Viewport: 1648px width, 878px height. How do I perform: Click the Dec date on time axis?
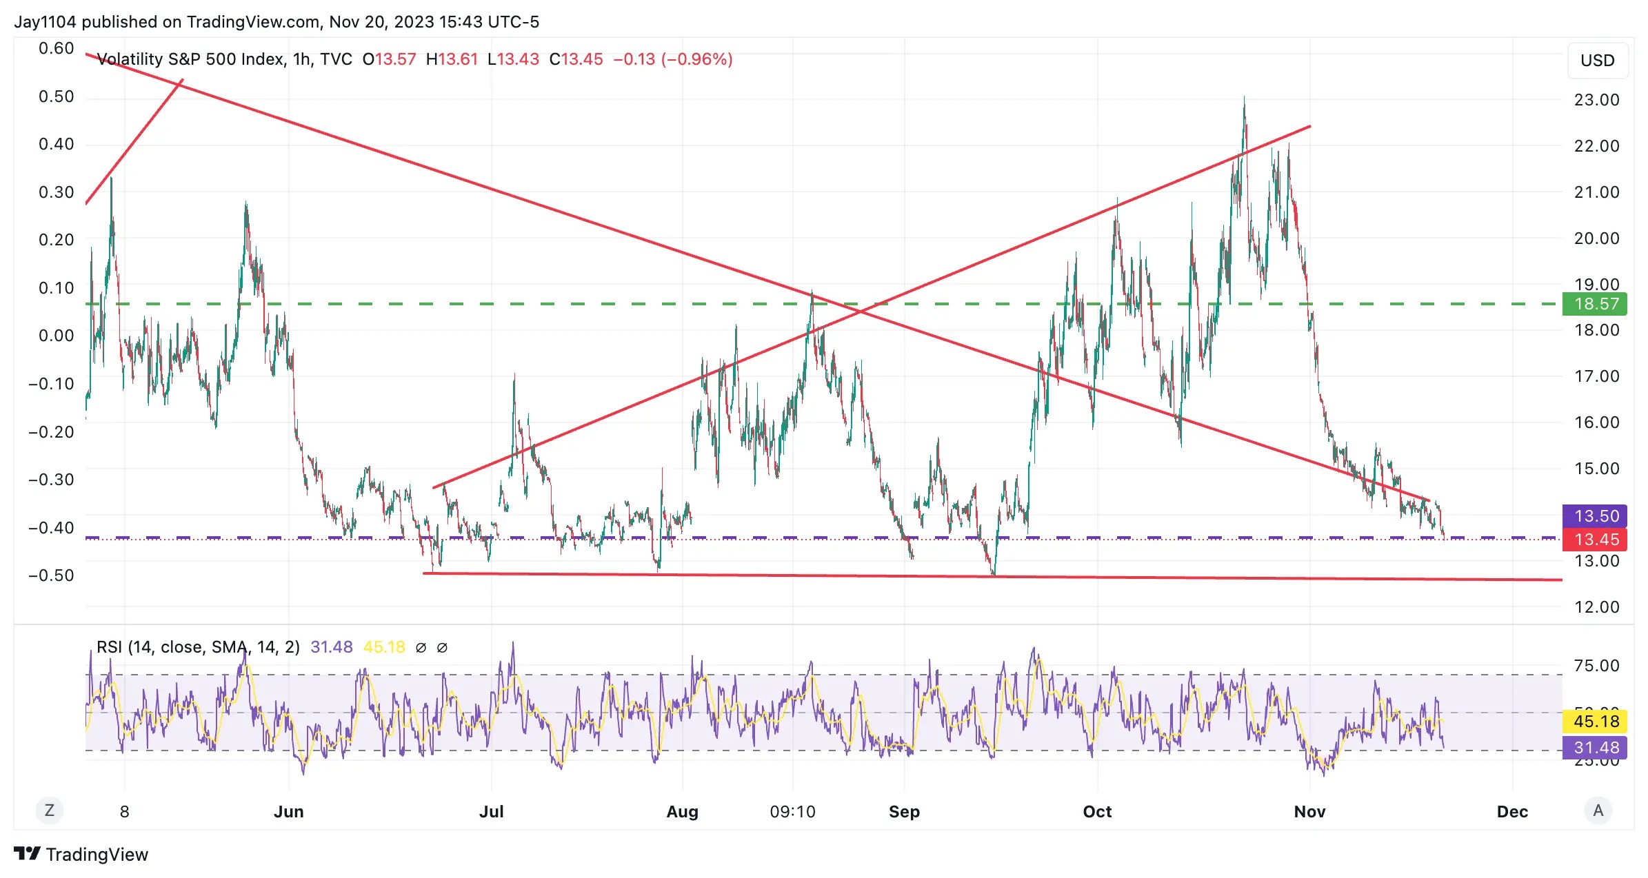click(x=1513, y=812)
